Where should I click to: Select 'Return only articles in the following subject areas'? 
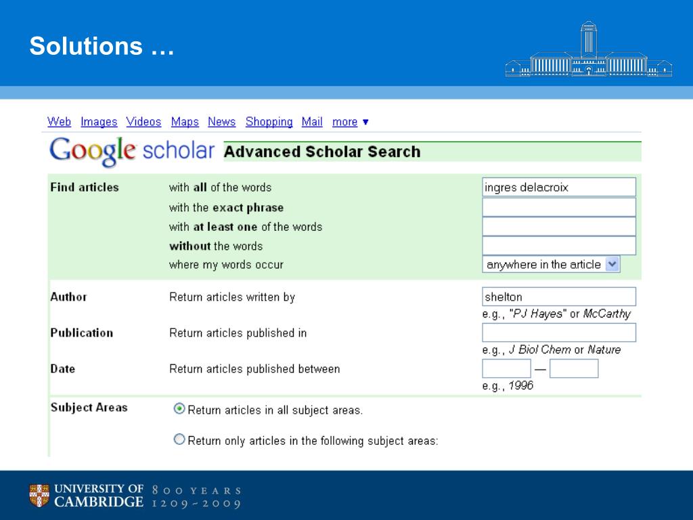coord(179,439)
